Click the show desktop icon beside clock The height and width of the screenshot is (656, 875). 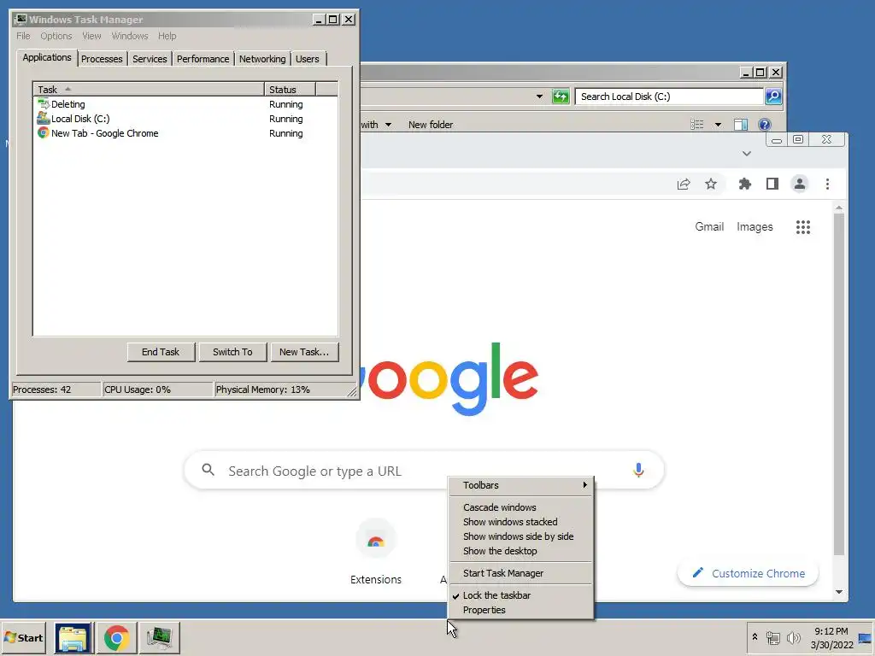point(865,637)
